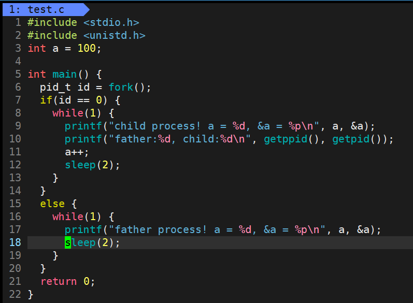This screenshot has width=413, height=303.
Task: Click closing brace on line 22
Action: click(x=30, y=294)
